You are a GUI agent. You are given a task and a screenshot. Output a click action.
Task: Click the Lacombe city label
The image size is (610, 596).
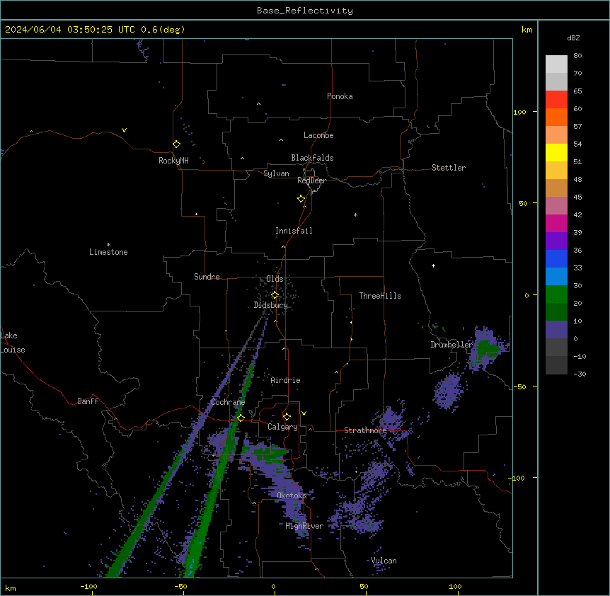tap(318, 135)
